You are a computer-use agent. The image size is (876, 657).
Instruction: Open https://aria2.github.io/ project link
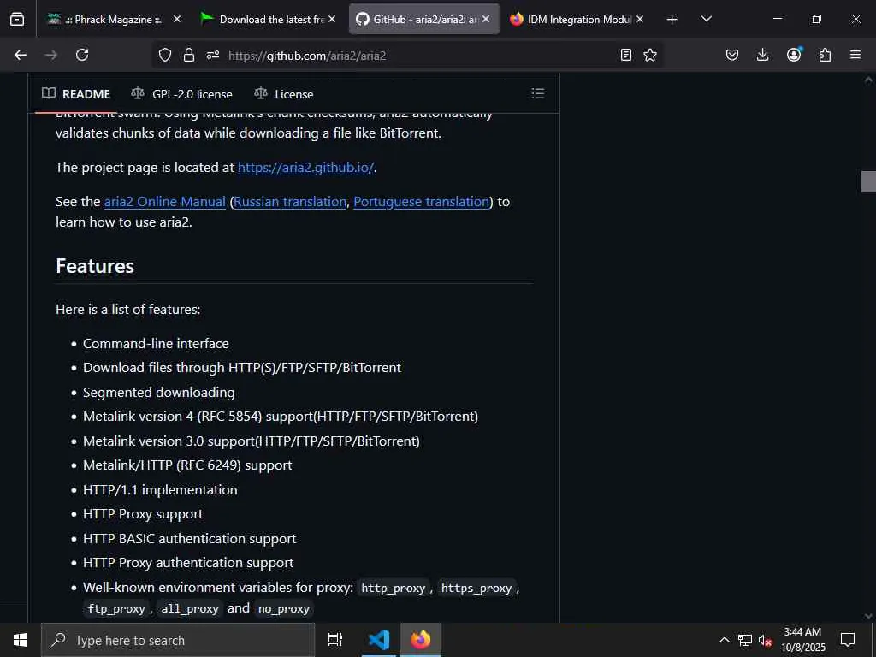305,168
